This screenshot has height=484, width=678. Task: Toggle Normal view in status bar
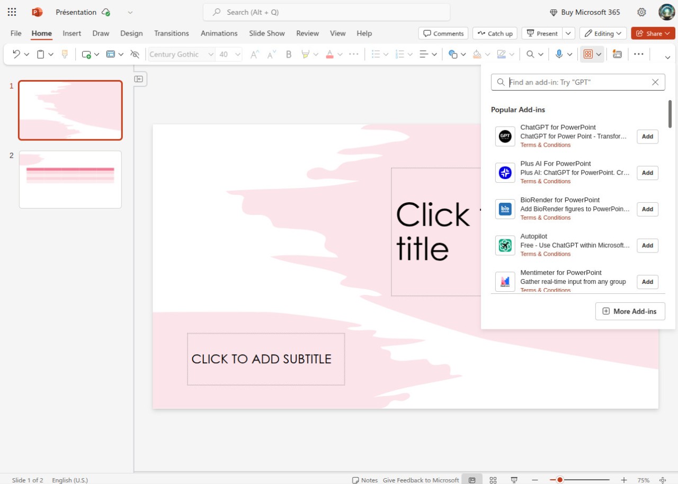click(x=472, y=480)
